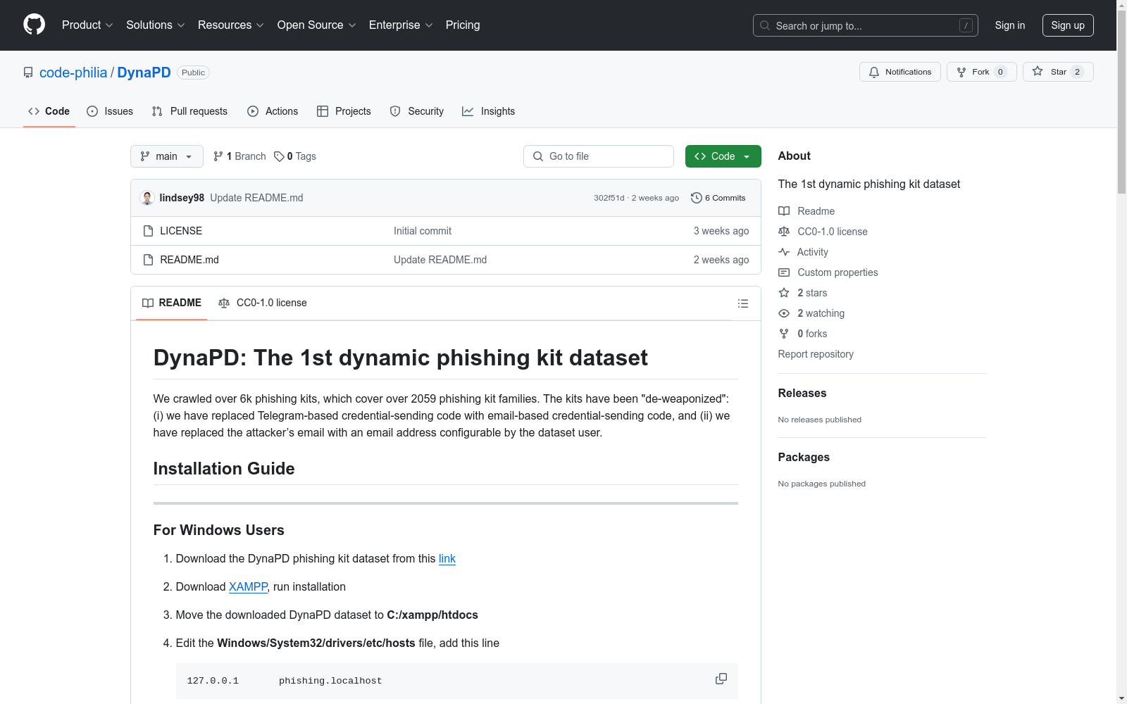Click the book icon next to Readme

[784, 211]
